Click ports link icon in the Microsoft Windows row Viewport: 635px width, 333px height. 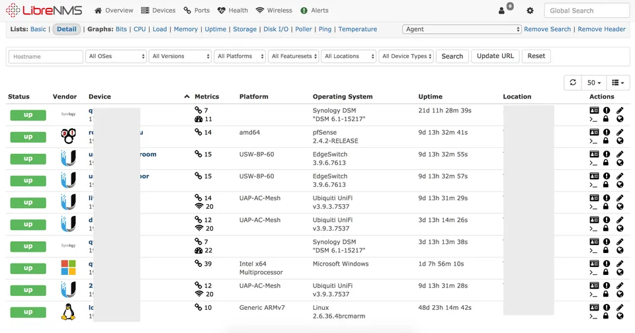[x=198, y=264]
